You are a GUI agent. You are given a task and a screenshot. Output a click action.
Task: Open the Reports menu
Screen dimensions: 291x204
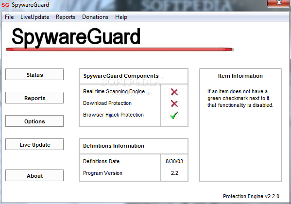(66, 17)
